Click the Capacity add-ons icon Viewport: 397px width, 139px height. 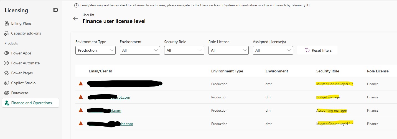(x=6, y=33)
